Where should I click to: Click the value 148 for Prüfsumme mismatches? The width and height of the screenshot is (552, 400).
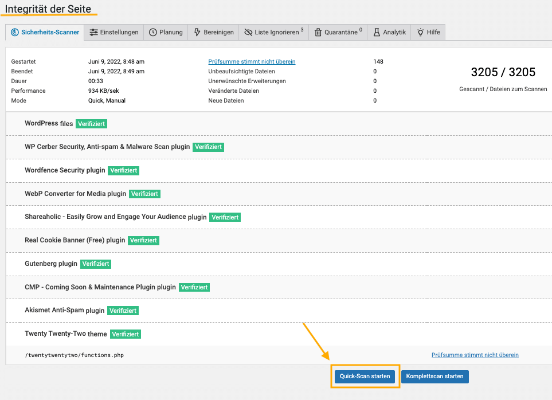click(x=378, y=61)
